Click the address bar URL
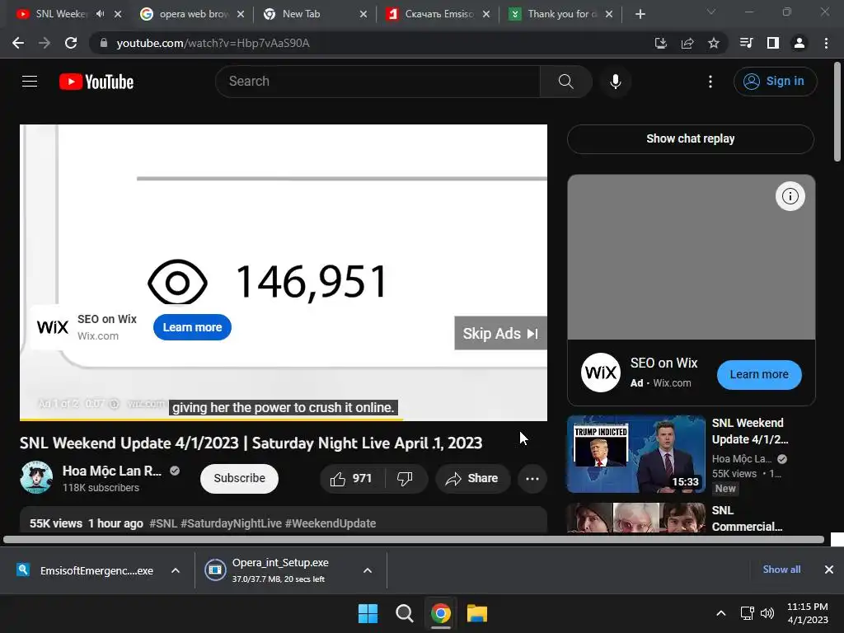The image size is (844, 633). pos(213,43)
